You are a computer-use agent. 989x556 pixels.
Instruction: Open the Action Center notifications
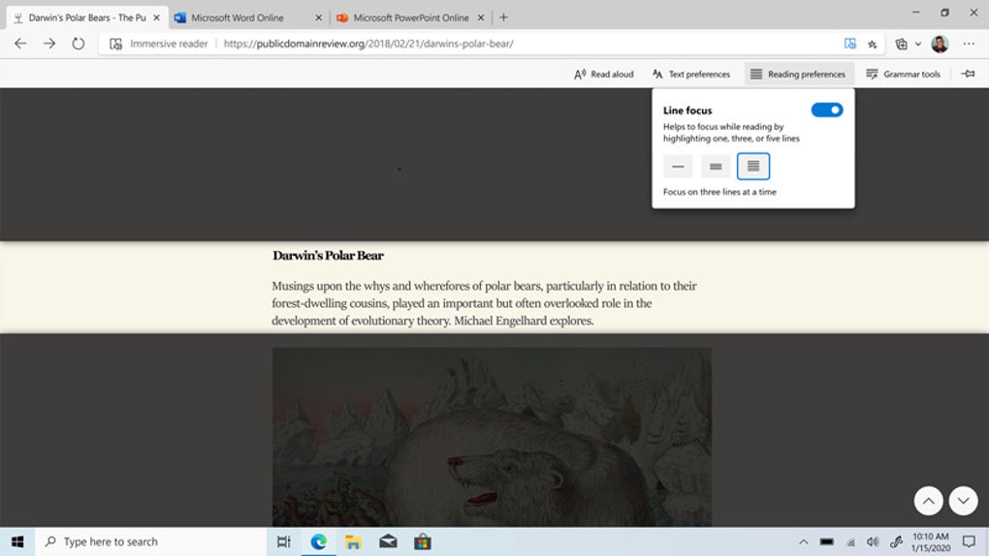(969, 541)
